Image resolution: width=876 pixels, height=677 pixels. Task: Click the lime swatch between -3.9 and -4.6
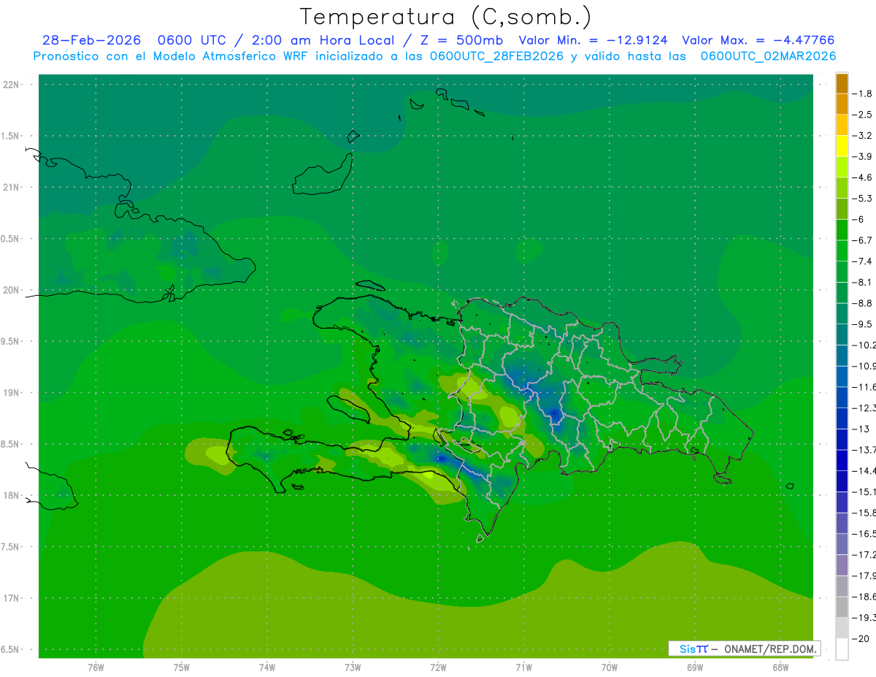click(842, 167)
